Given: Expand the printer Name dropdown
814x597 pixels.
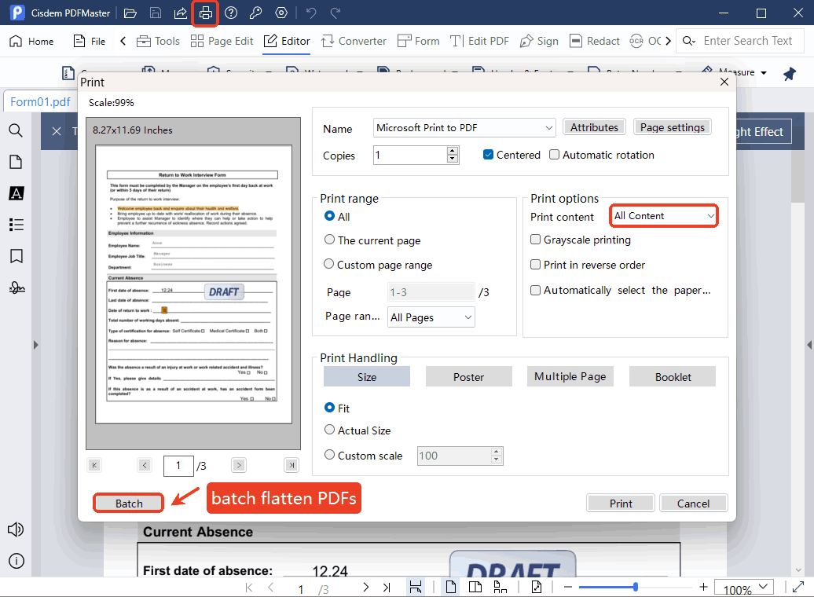Looking at the screenshot, I should (x=548, y=128).
